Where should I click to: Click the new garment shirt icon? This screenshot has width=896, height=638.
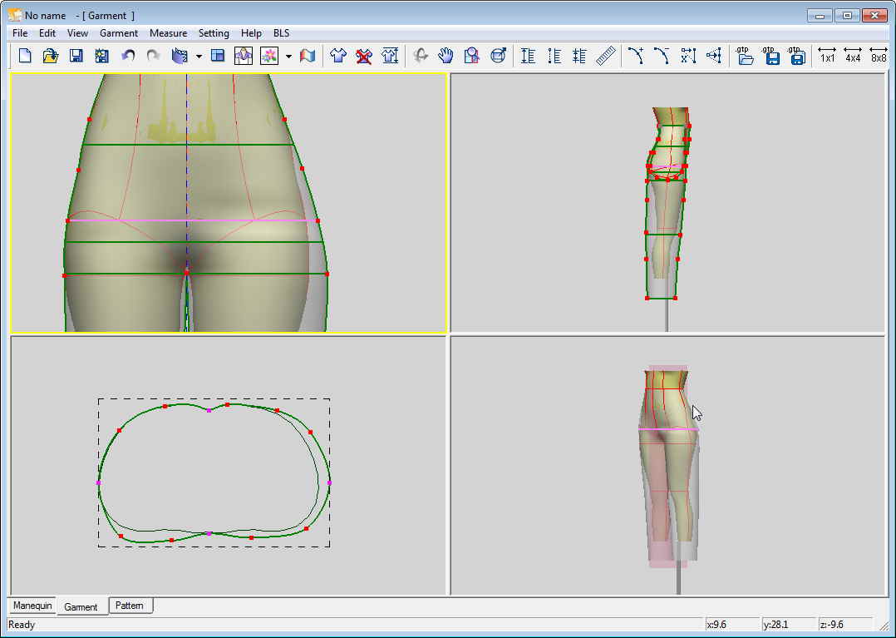[x=337, y=56]
